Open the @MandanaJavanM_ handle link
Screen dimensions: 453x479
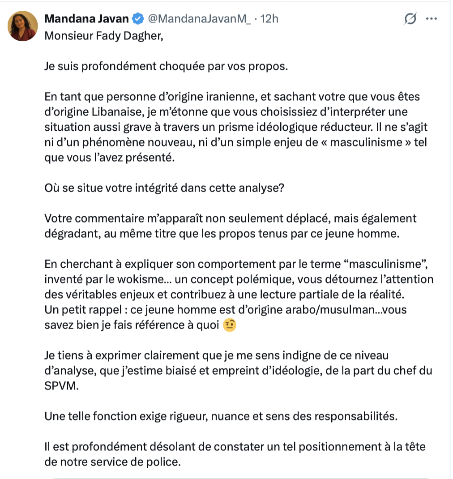[x=199, y=19]
